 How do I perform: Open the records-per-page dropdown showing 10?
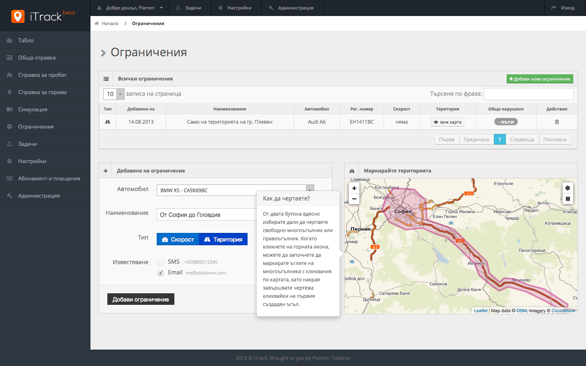click(113, 94)
